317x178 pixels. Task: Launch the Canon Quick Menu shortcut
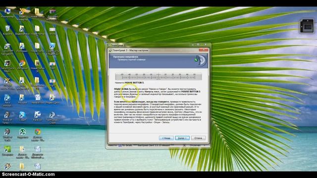click(7, 66)
